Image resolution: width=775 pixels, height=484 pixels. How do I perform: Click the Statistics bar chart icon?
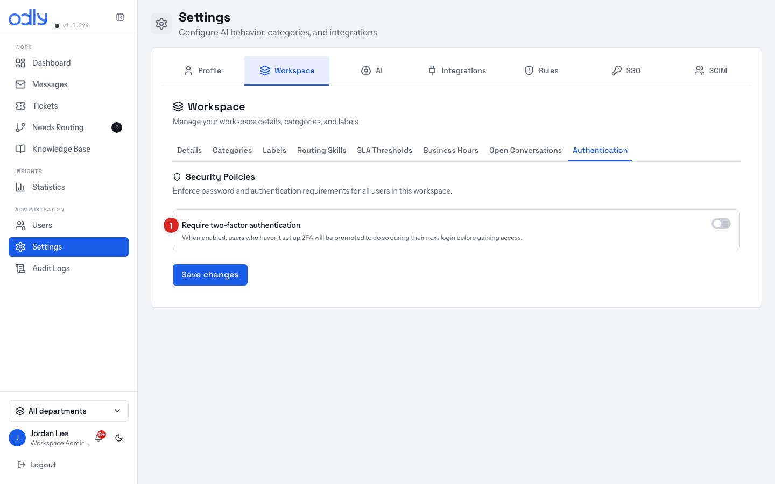[x=20, y=187]
